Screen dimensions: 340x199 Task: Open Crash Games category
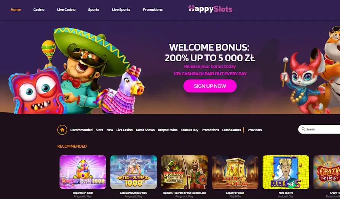coord(231,130)
